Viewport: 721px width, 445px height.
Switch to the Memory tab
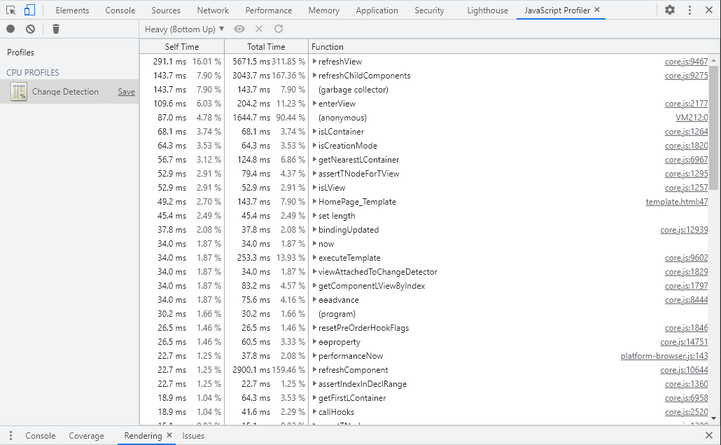point(323,10)
